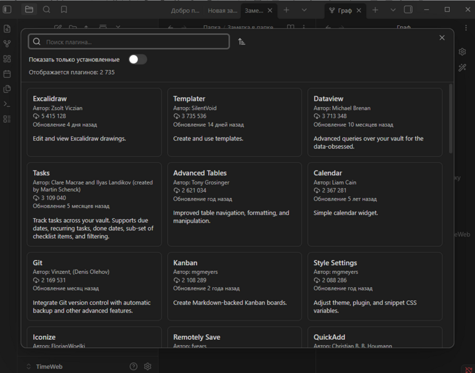Click the sort plugins icon
Image resolution: width=475 pixels, height=373 pixels.
point(241,42)
